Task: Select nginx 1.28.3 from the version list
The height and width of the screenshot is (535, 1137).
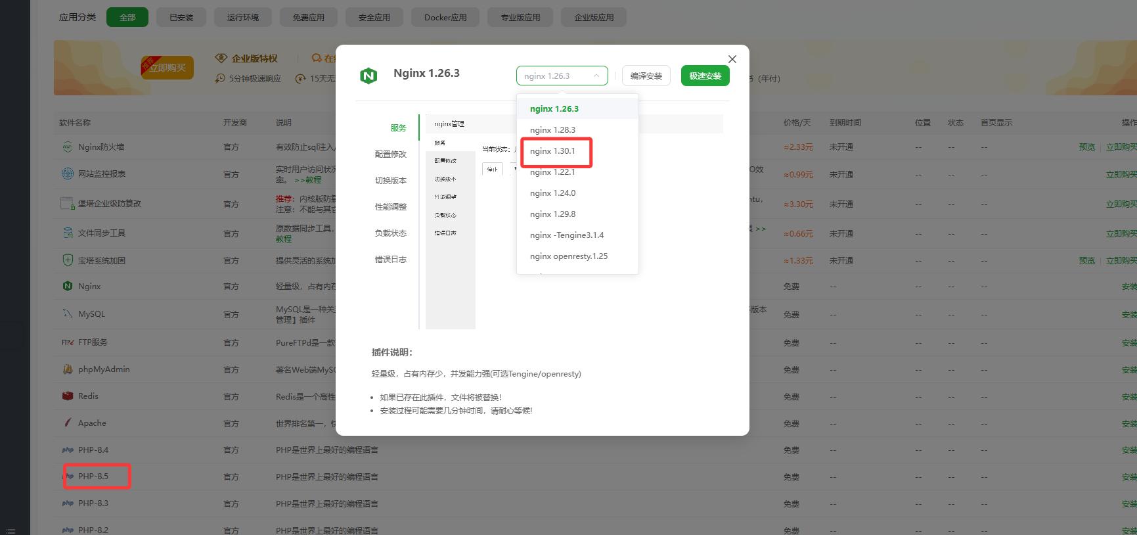Action: click(x=578, y=130)
